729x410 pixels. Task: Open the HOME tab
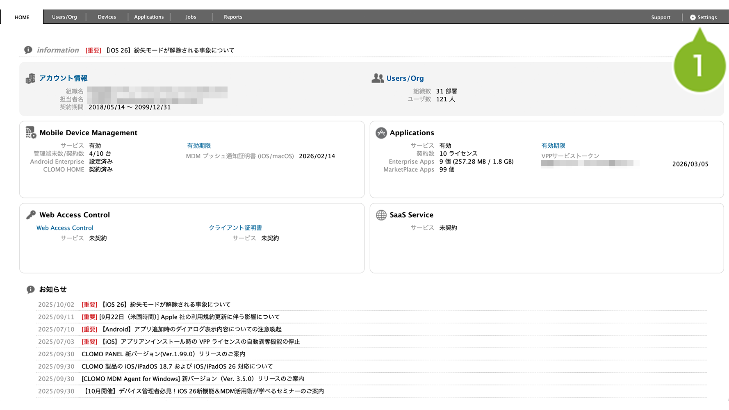click(x=22, y=17)
